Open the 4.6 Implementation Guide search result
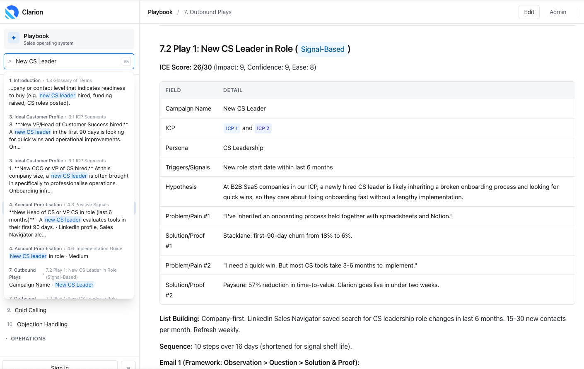The height and width of the screenshot is (369, 584). click(69, 252)
